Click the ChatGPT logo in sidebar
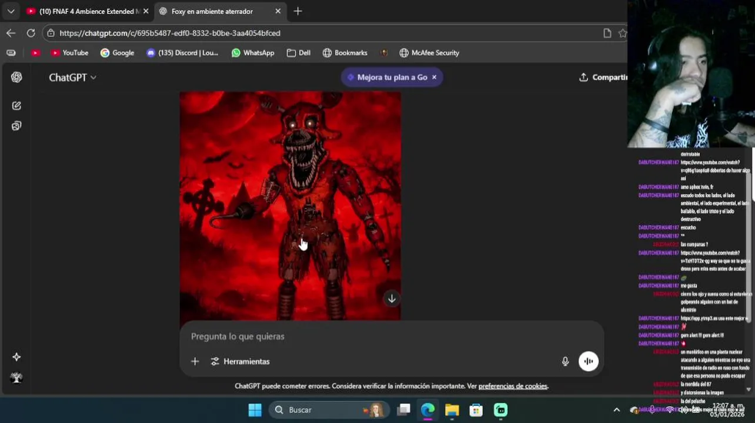Image resolution: width=755 pixels, height=423 pixels. tap(16, 78)
